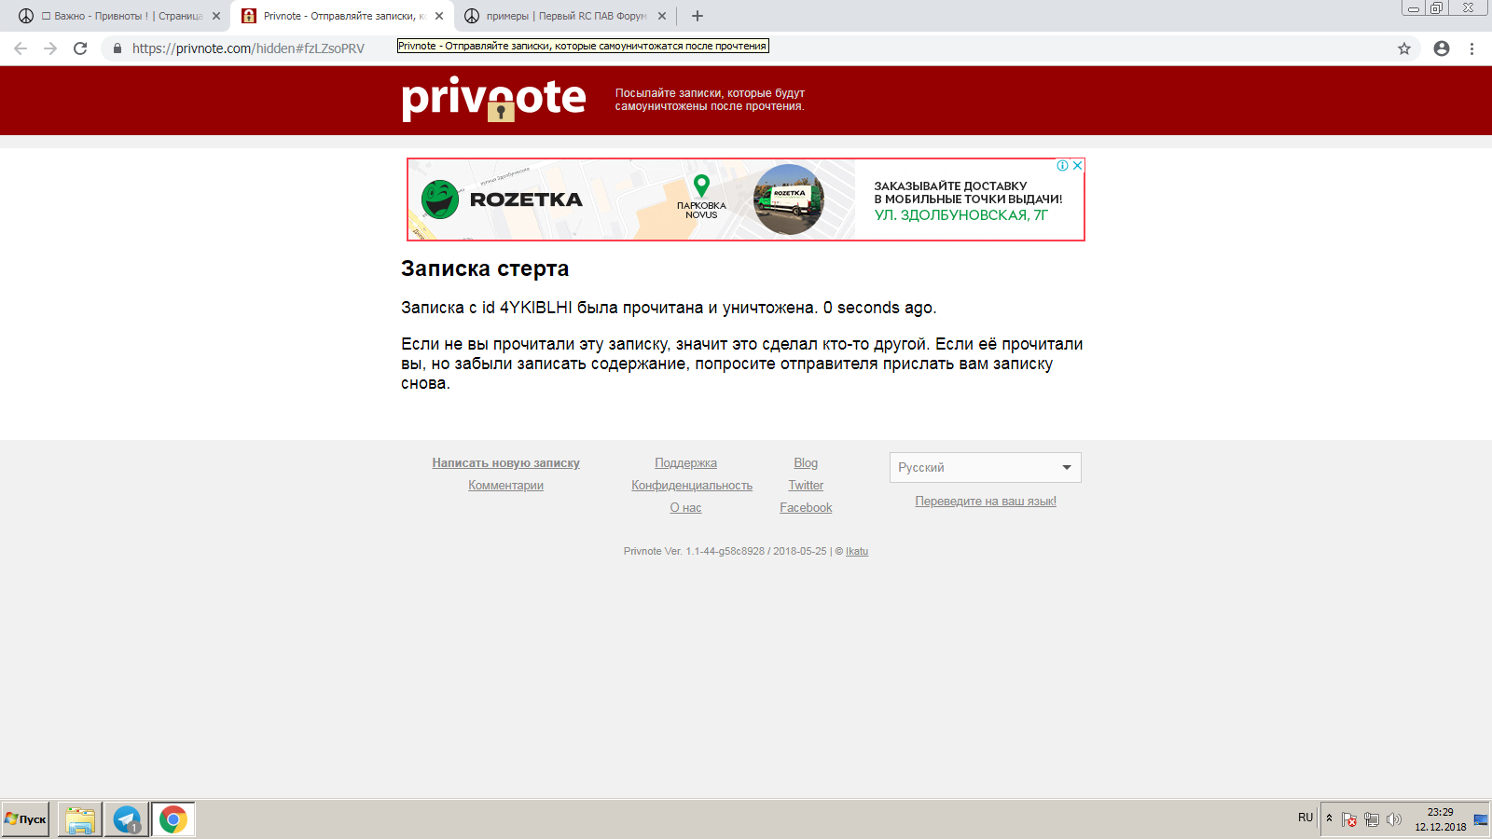Close the Rozetka ad with X
1492x839 pixels.
pos(1078,165)
